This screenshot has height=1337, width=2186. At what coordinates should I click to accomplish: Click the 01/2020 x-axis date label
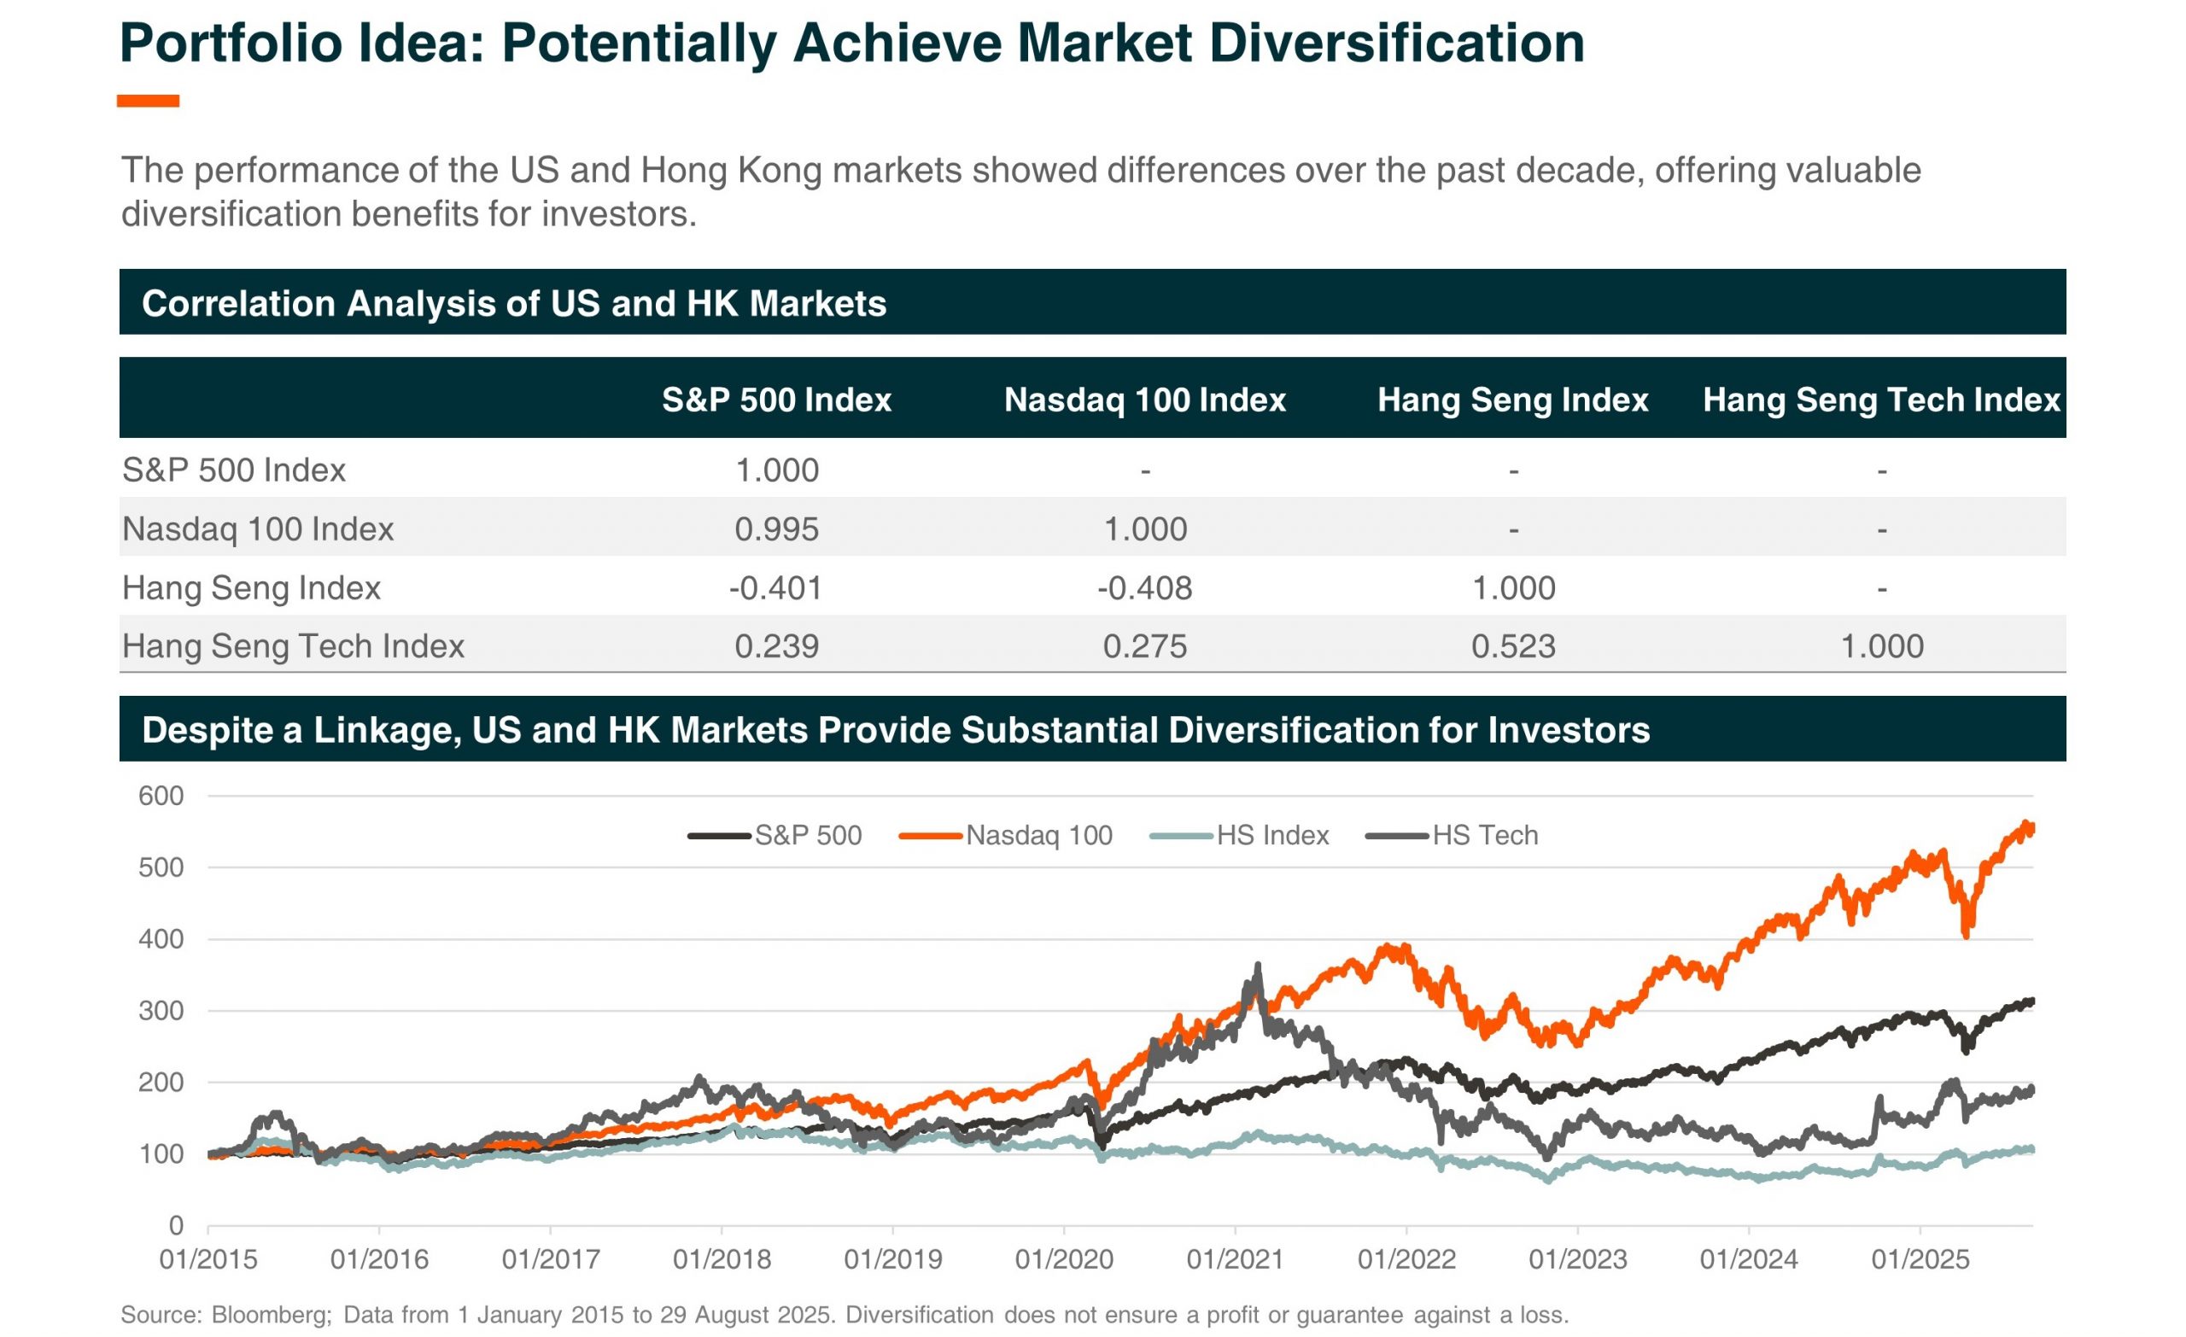[x=1064, y=1260]
